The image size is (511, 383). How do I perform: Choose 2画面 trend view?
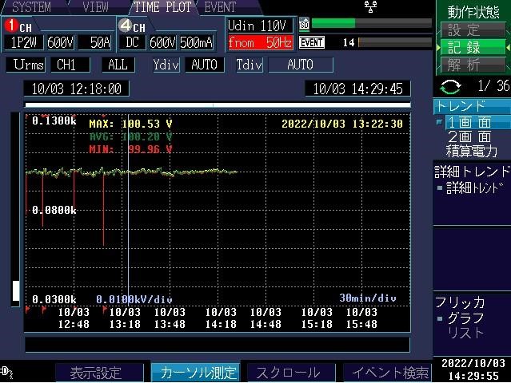pos(469,136)
